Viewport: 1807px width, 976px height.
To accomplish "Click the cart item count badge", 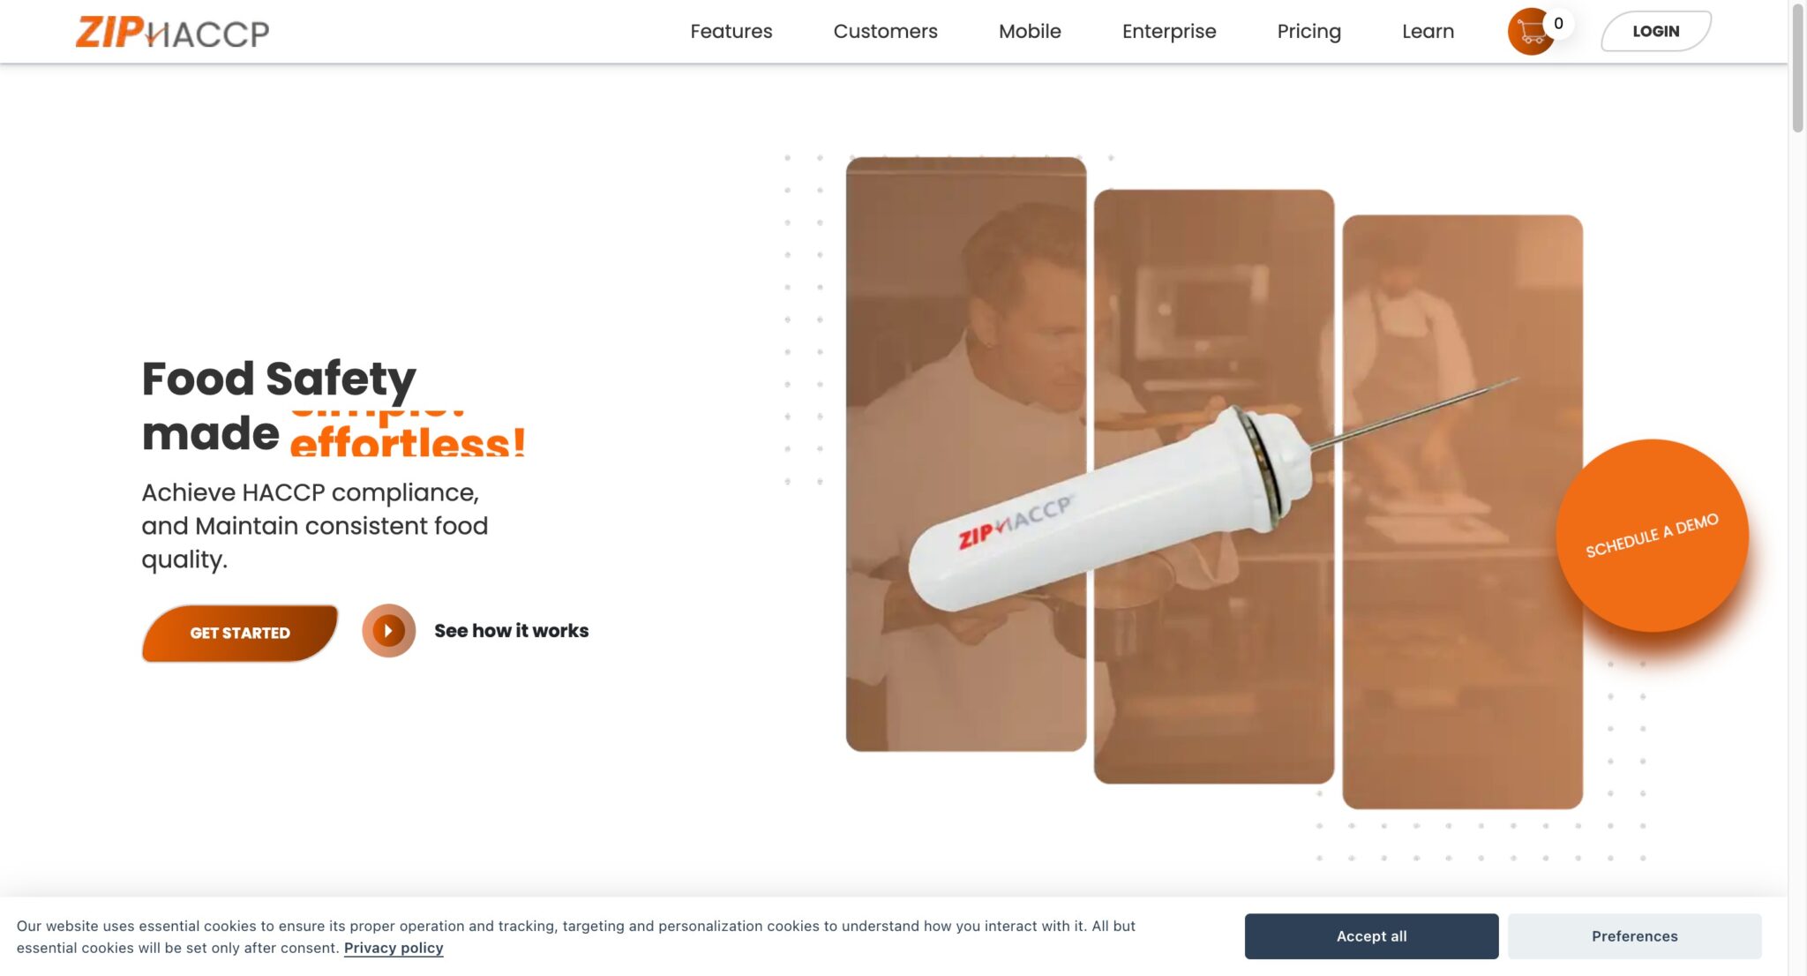I will (1558, 24).
